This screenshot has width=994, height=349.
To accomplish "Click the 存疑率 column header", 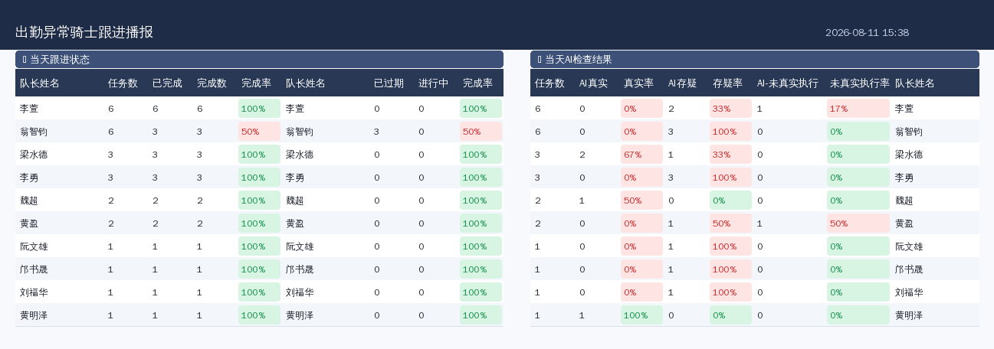I will tap(727, 83).
